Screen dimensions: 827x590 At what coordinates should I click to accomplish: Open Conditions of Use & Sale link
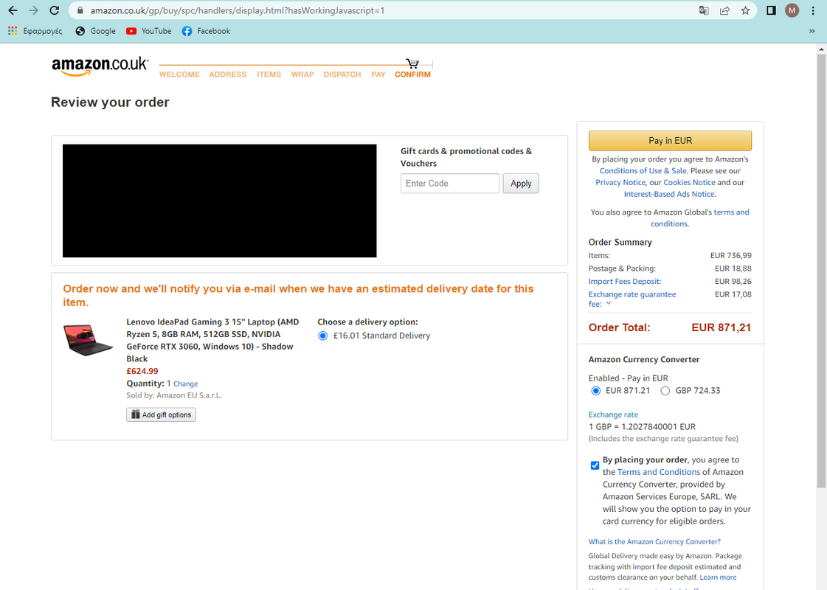[x=643, y=171]
